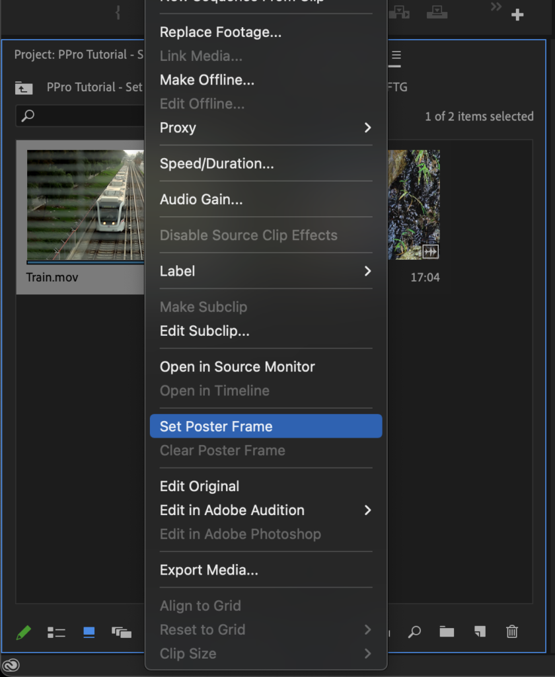555x677 pixels.
Task: Click the Clear trash icon
Action: coord(512,631)
